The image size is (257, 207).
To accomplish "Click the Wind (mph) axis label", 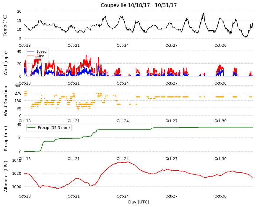I will pyautogui.click(x=6, y=63).
